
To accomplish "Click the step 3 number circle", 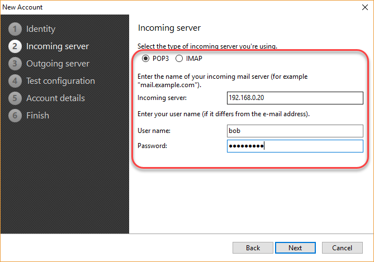I will pyautogui.click(x=15, y=64).
